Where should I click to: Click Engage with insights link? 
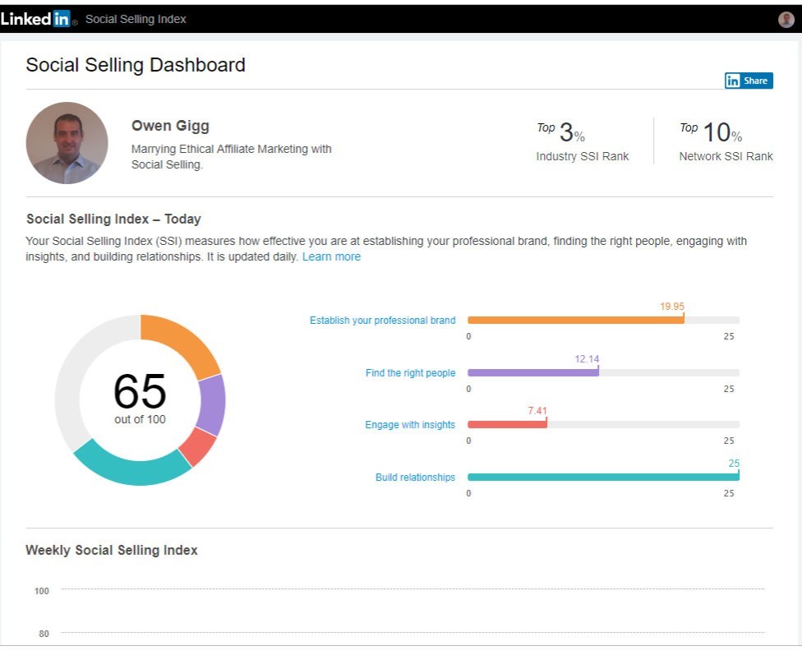click(410, 425)
